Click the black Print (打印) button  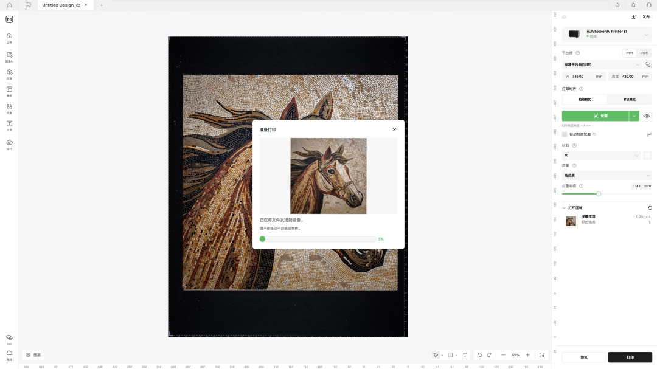click(x=630, y=357)
